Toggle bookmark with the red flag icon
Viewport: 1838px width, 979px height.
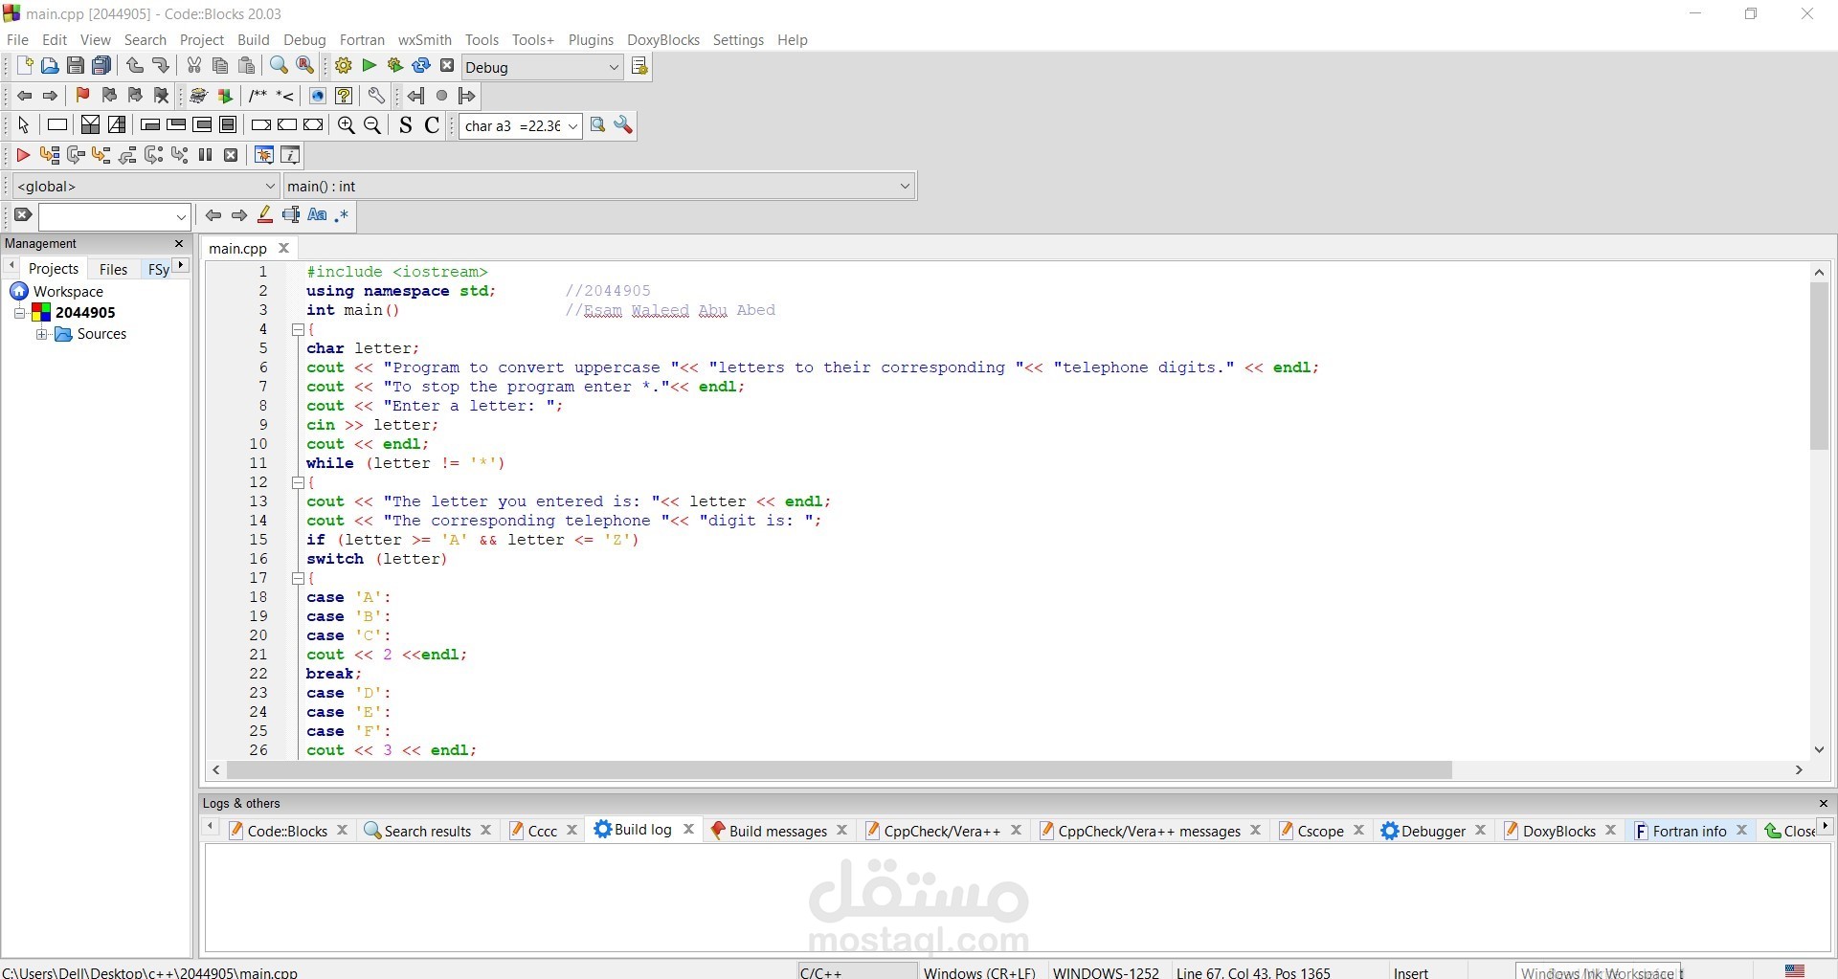82,96
